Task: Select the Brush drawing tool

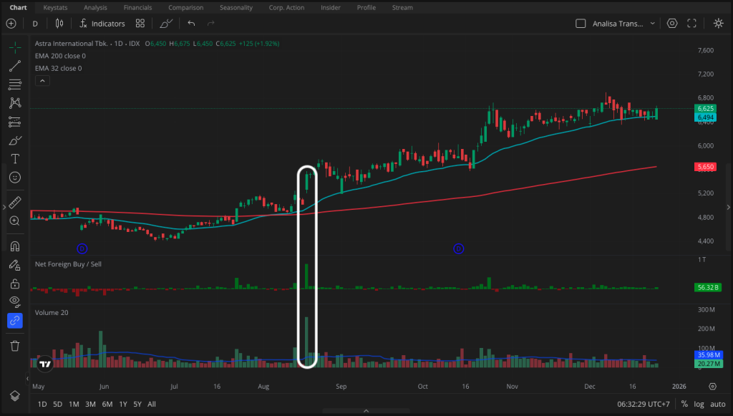Action: (14, 140)
